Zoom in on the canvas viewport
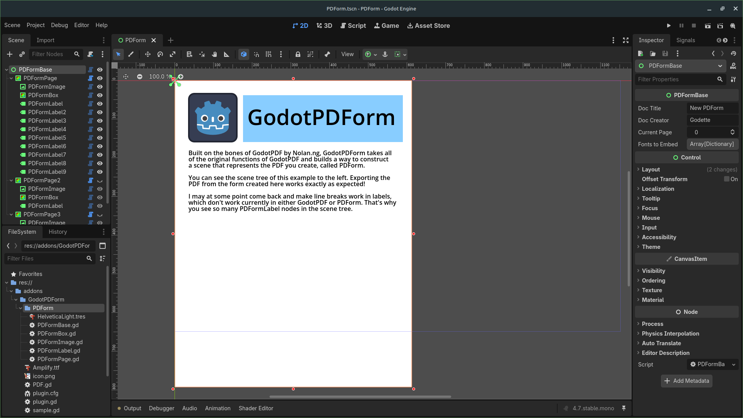 coord(180,77)
